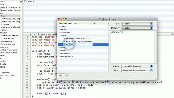The height and width of the screenshot is (98, 174).
Task: Open the Directory dropdown set to Selection
Action: point(137,28)
